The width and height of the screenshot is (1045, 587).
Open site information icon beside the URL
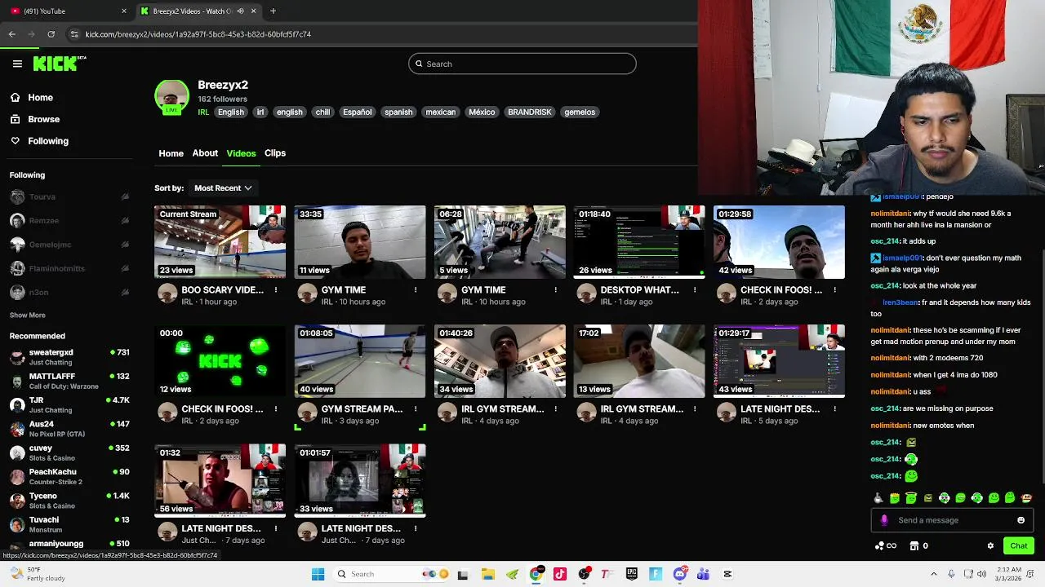74,34
